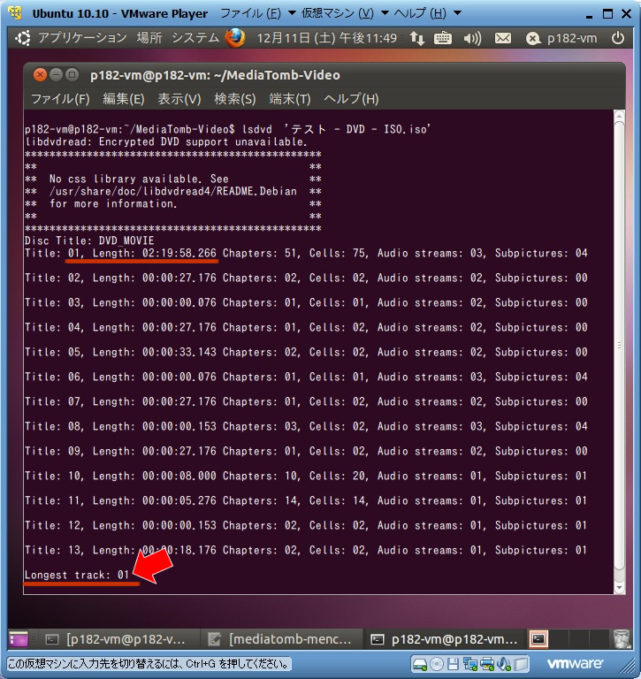Click the 'Disc Title: DVD_MOVIE' line
Viewport: 641px width, 679px height.
click(x=89, y=240)
